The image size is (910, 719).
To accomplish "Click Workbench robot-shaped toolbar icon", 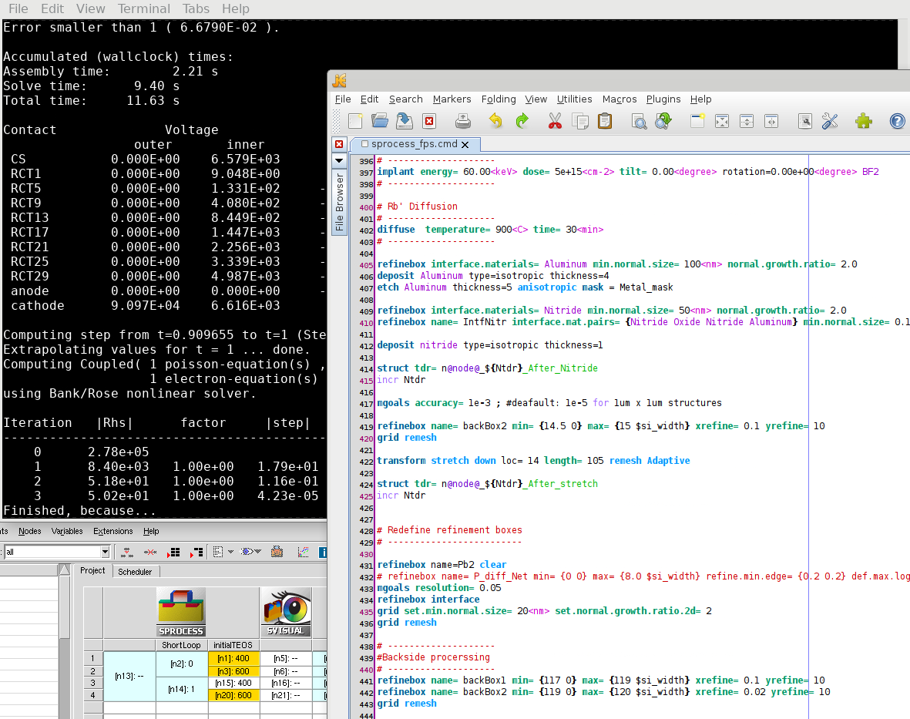I will point(277,552).
